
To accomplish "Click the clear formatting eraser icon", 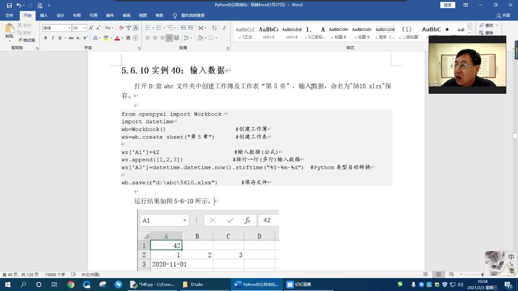I will pyautogui.click(x=121, y=28).
